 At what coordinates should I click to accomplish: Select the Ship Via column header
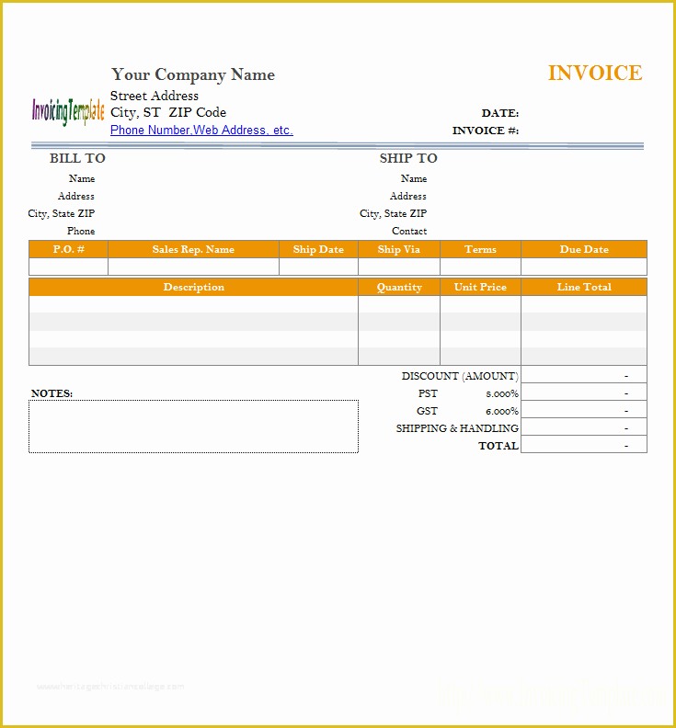[x=399, y=249]
